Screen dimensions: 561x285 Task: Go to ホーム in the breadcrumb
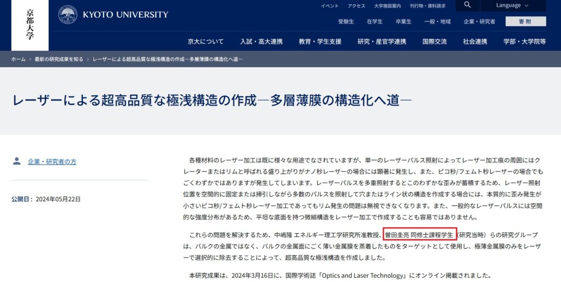(x=18, y=59)
